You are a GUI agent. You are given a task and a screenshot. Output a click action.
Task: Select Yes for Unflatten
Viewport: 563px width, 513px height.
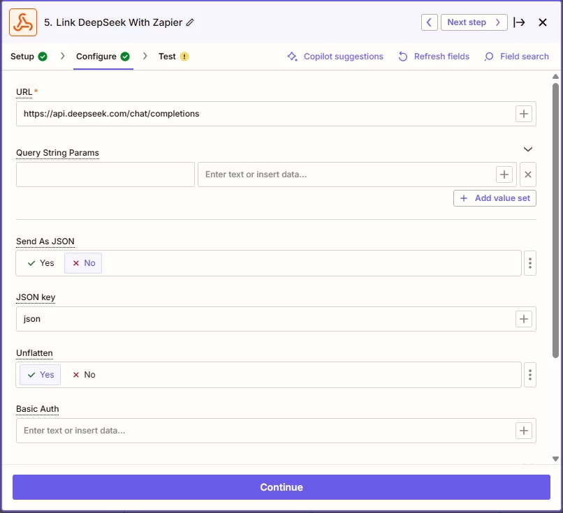pyautogui.click(x=41, y=375)
